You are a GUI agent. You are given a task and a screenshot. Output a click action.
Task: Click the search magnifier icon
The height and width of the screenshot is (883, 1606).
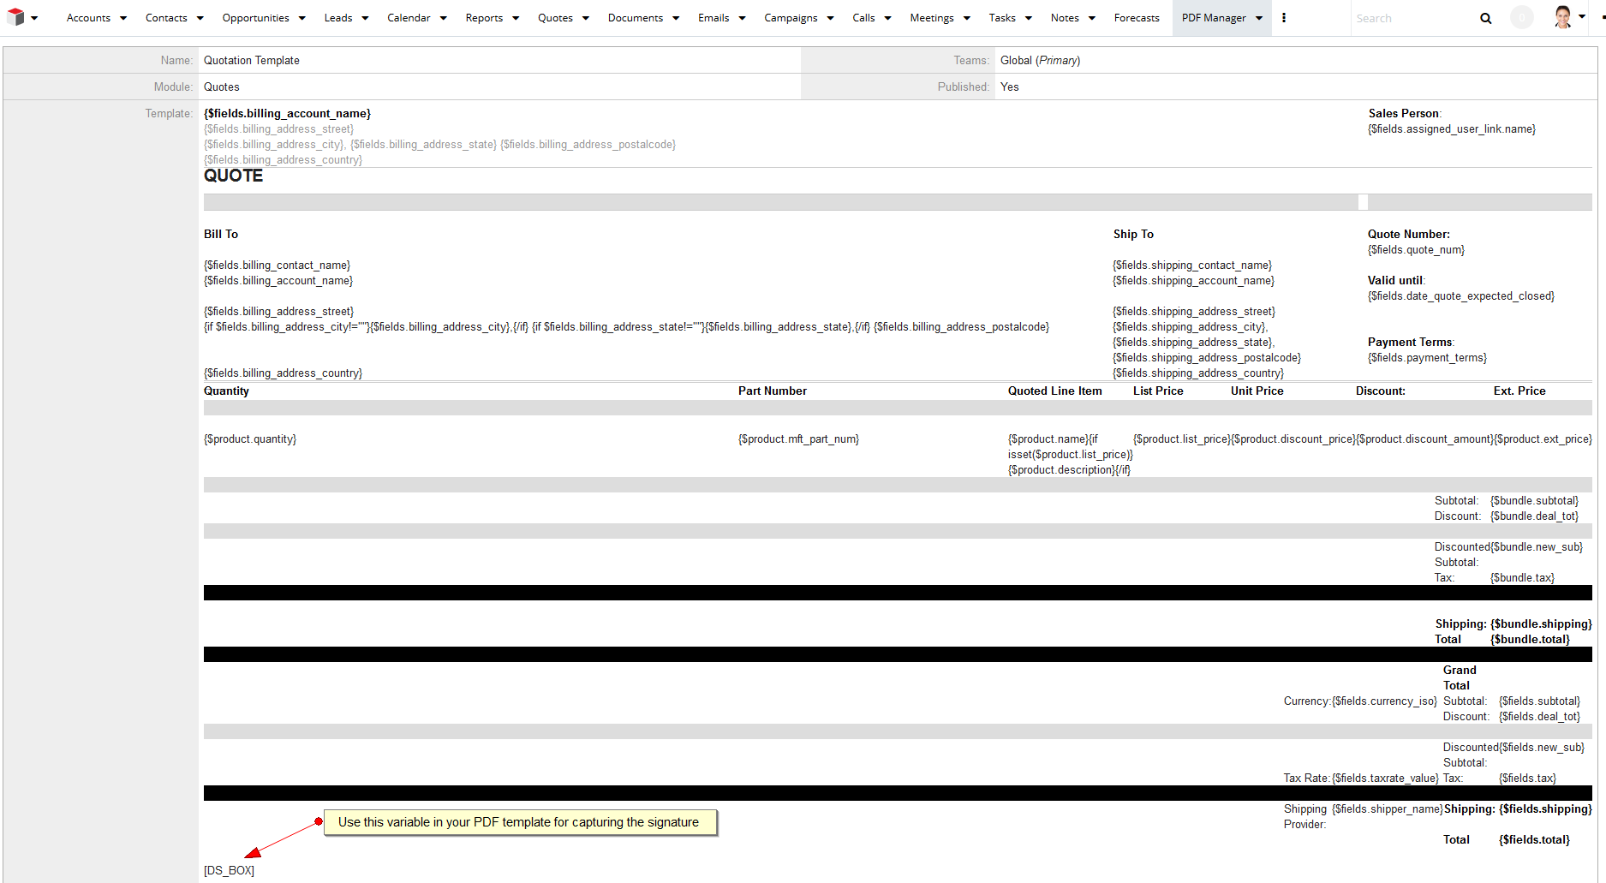pyautogui.click(x=1486, y=18)
